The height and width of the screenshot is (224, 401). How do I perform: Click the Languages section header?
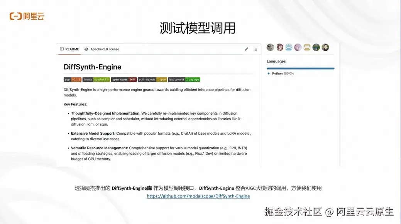pyautogui.click(x=276, y=61)
